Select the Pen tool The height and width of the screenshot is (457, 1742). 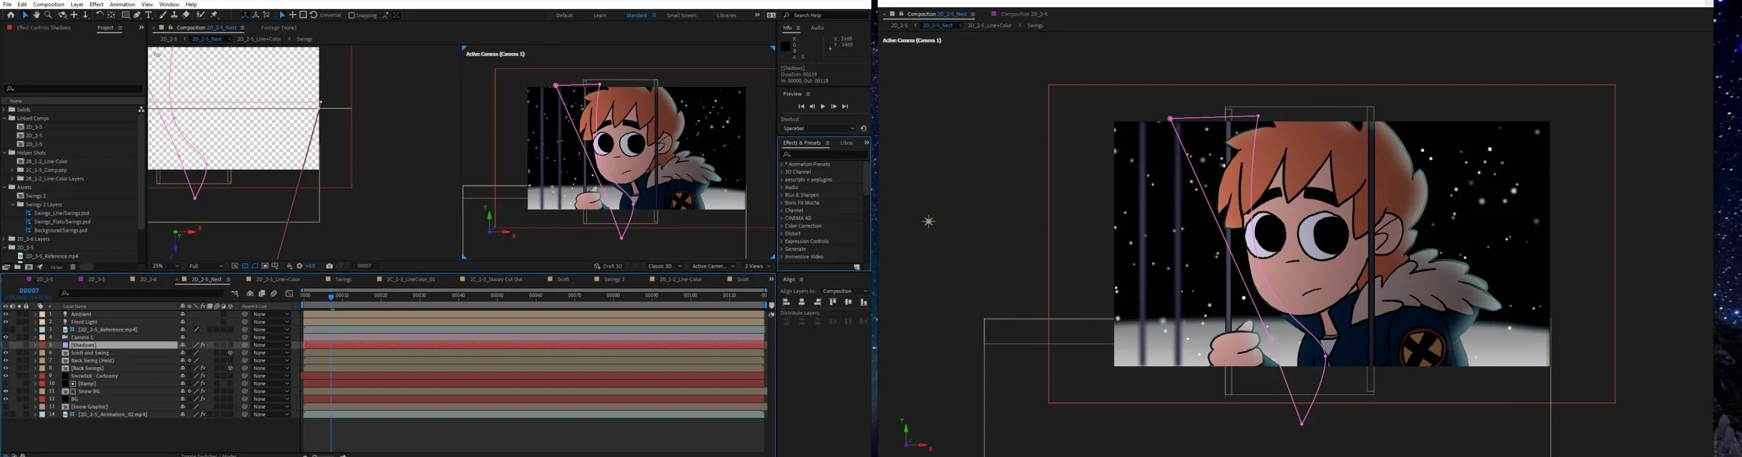click(x=137, y=15)
